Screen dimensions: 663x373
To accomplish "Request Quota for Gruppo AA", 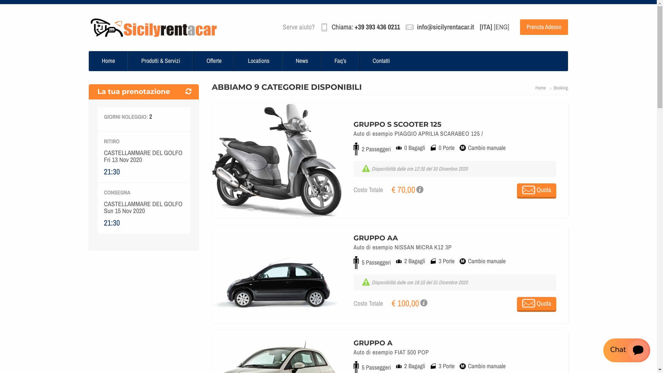I will coord(537,304).
